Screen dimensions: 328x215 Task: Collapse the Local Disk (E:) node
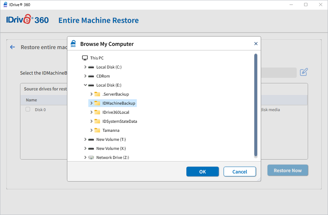point(85,85)
